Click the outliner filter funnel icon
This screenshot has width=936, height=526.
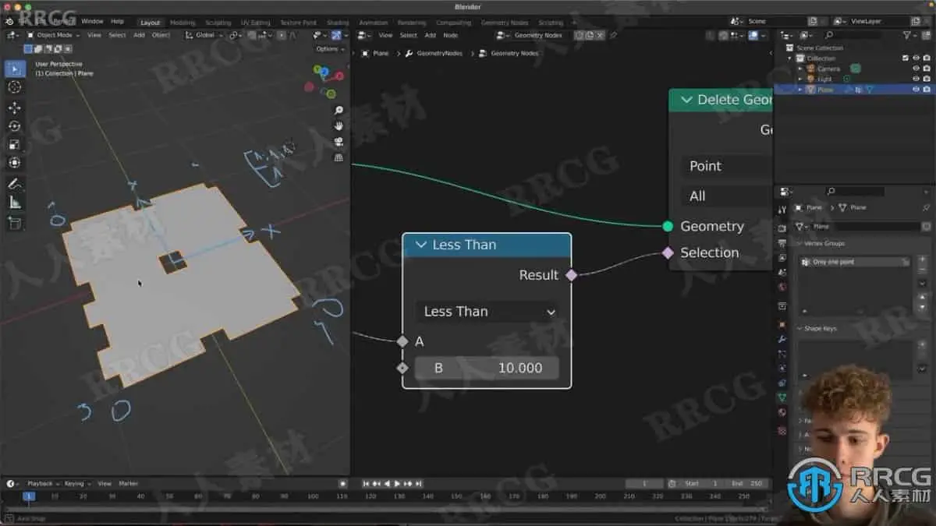[x=907, y=35]
